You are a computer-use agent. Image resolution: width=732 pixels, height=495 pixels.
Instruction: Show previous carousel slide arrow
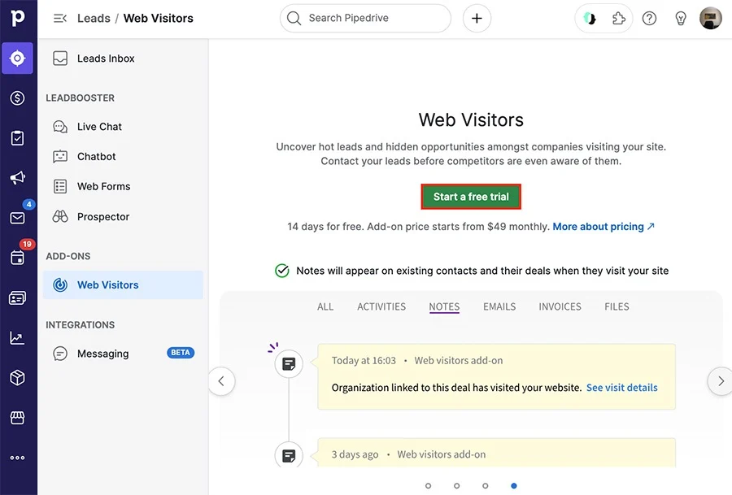click(221, 381)
